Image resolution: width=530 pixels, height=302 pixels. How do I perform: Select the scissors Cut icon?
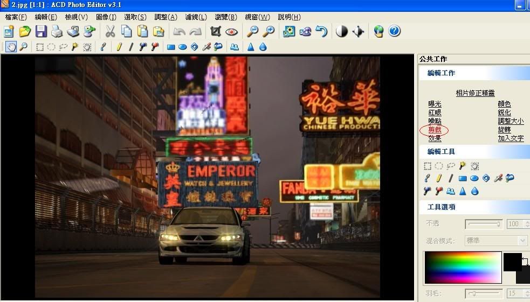(x=110, y=32)
